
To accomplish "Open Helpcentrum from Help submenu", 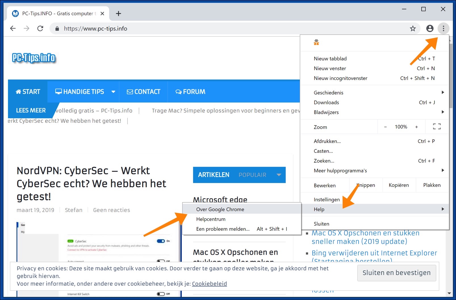I will tap(242, 219).
